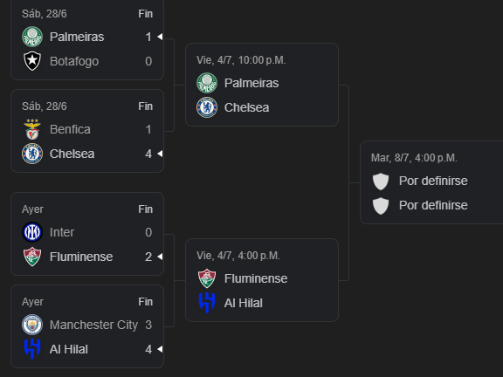Click the Manchester City badge
The width and height of the screenshot is (503, 377).
pyautogui.click(x=32, y=325)
